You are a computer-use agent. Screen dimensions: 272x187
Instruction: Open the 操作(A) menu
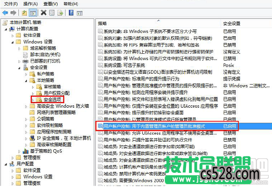point(30,4)
